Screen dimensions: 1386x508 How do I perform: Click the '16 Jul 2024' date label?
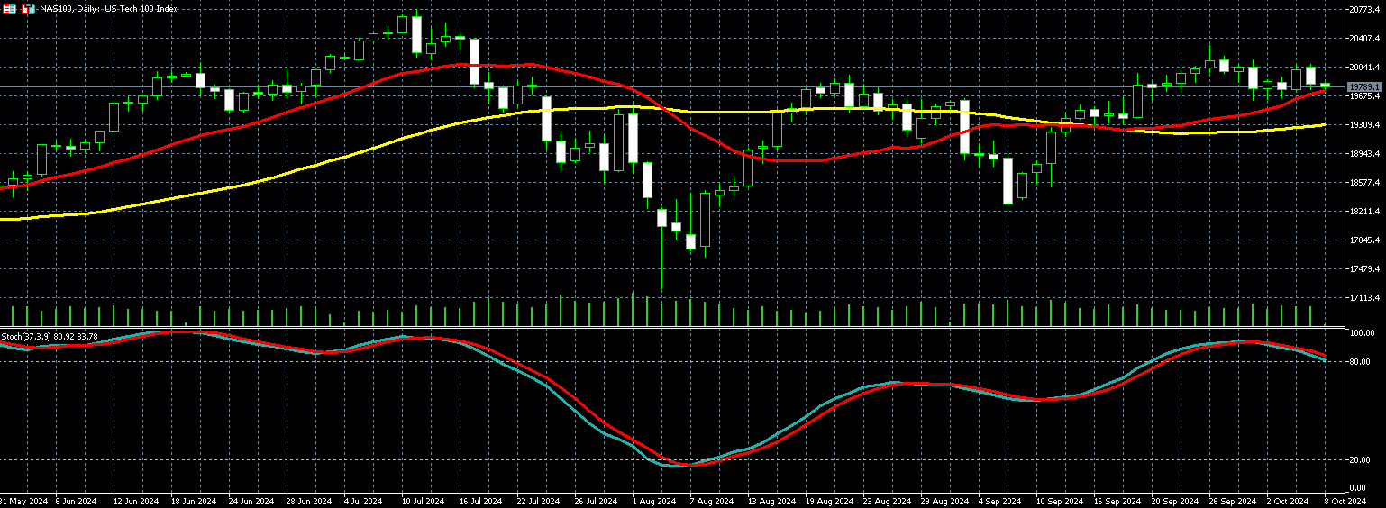[x=480, y=501]
